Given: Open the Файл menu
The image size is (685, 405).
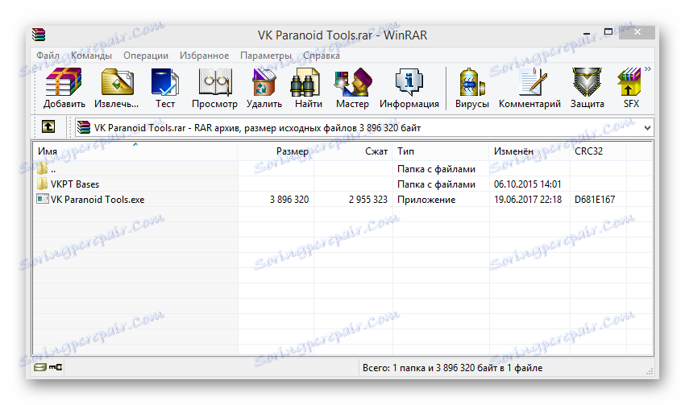Looking at the screenshot, I should [x=48, y=56].
